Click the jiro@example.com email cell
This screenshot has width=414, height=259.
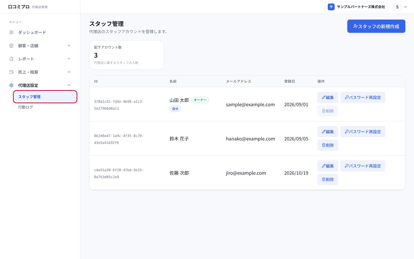pyautogui.click(x=246, y=173)
